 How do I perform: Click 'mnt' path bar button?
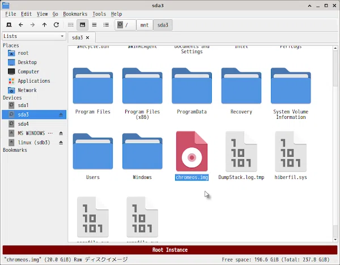pyautogui.click(x=144, y=25)
